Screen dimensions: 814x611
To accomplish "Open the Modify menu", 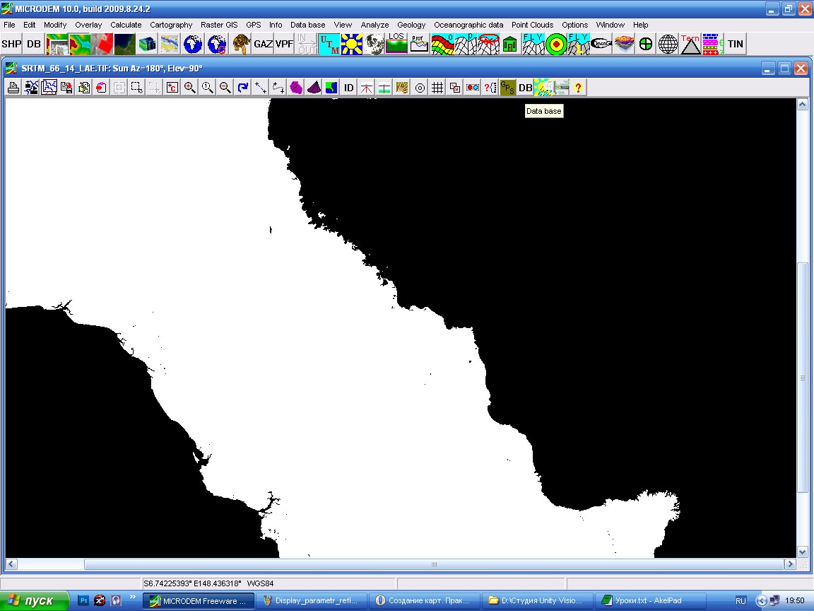I will (55, 25).
